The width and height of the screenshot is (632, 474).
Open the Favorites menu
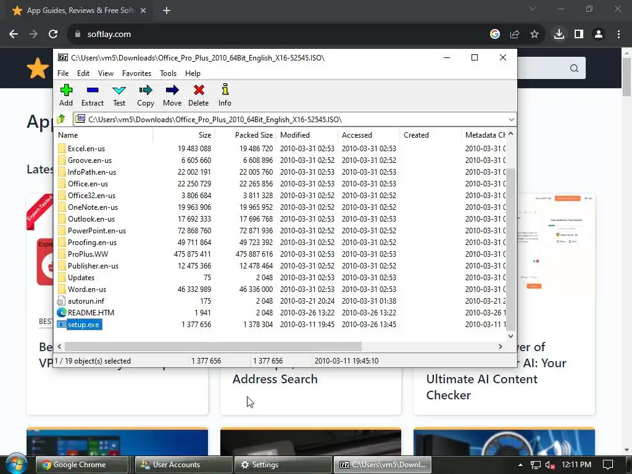coord(136,73)
